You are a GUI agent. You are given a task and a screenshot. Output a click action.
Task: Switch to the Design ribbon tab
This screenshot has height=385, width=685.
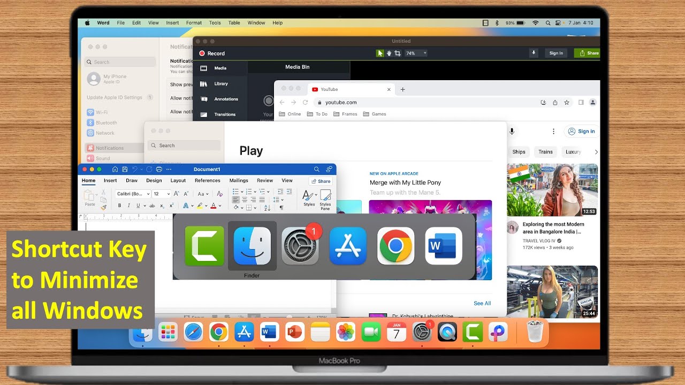[154, 181]
